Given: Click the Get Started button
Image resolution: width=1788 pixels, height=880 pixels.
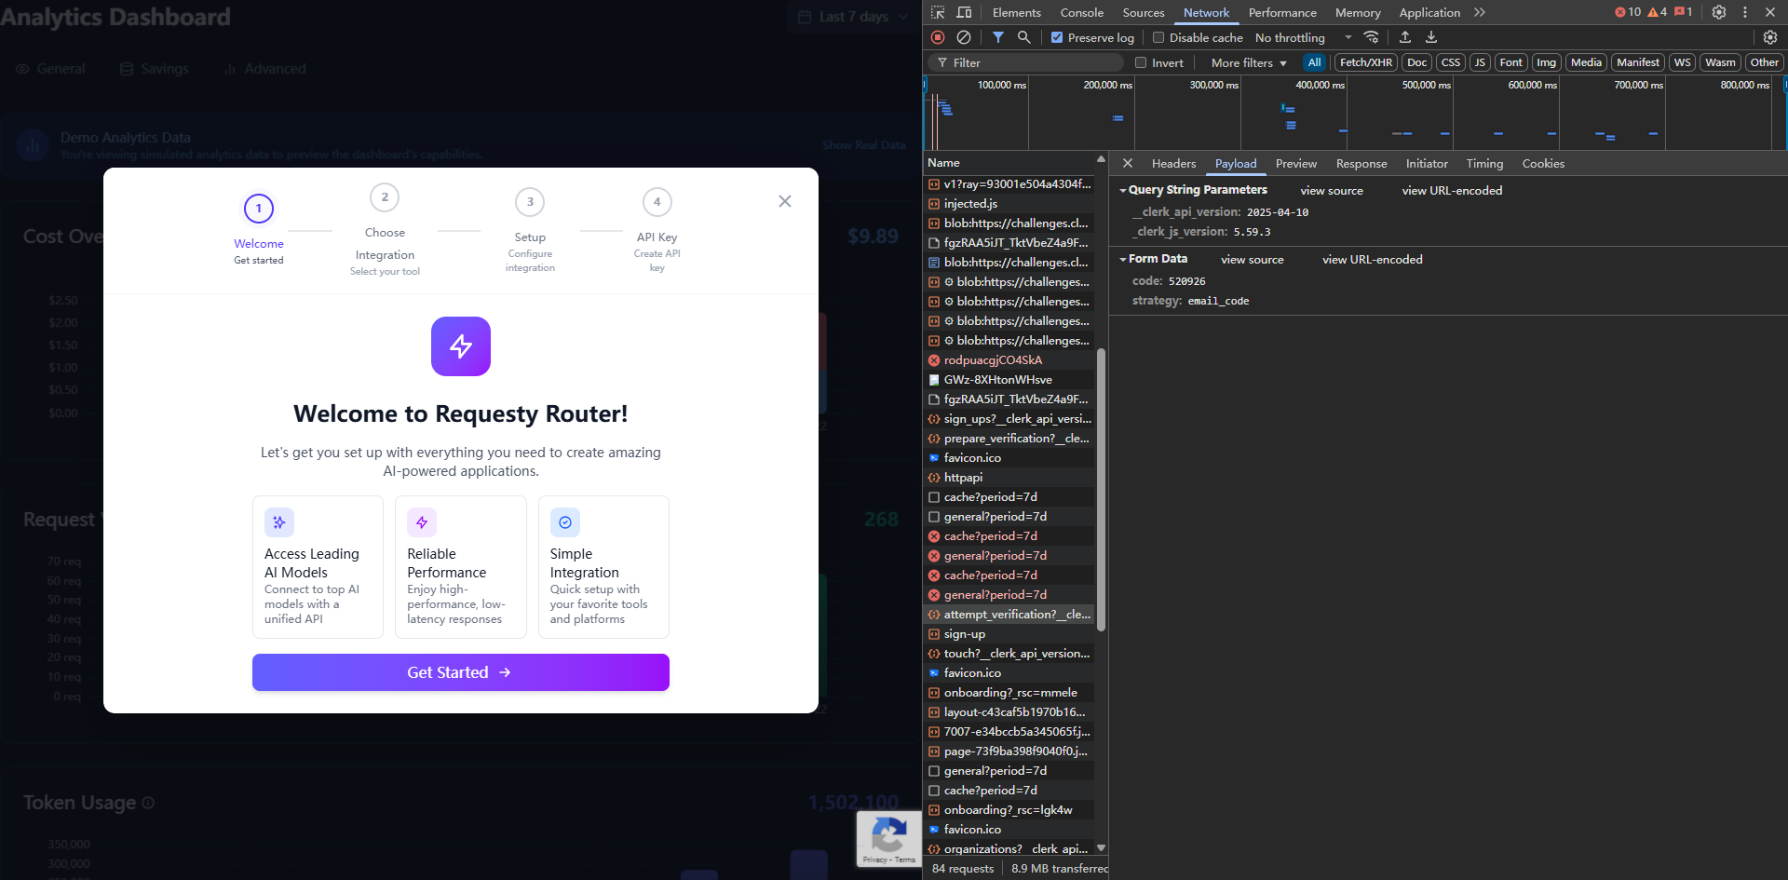Looking at the screenshot, I should pos(461,672).
